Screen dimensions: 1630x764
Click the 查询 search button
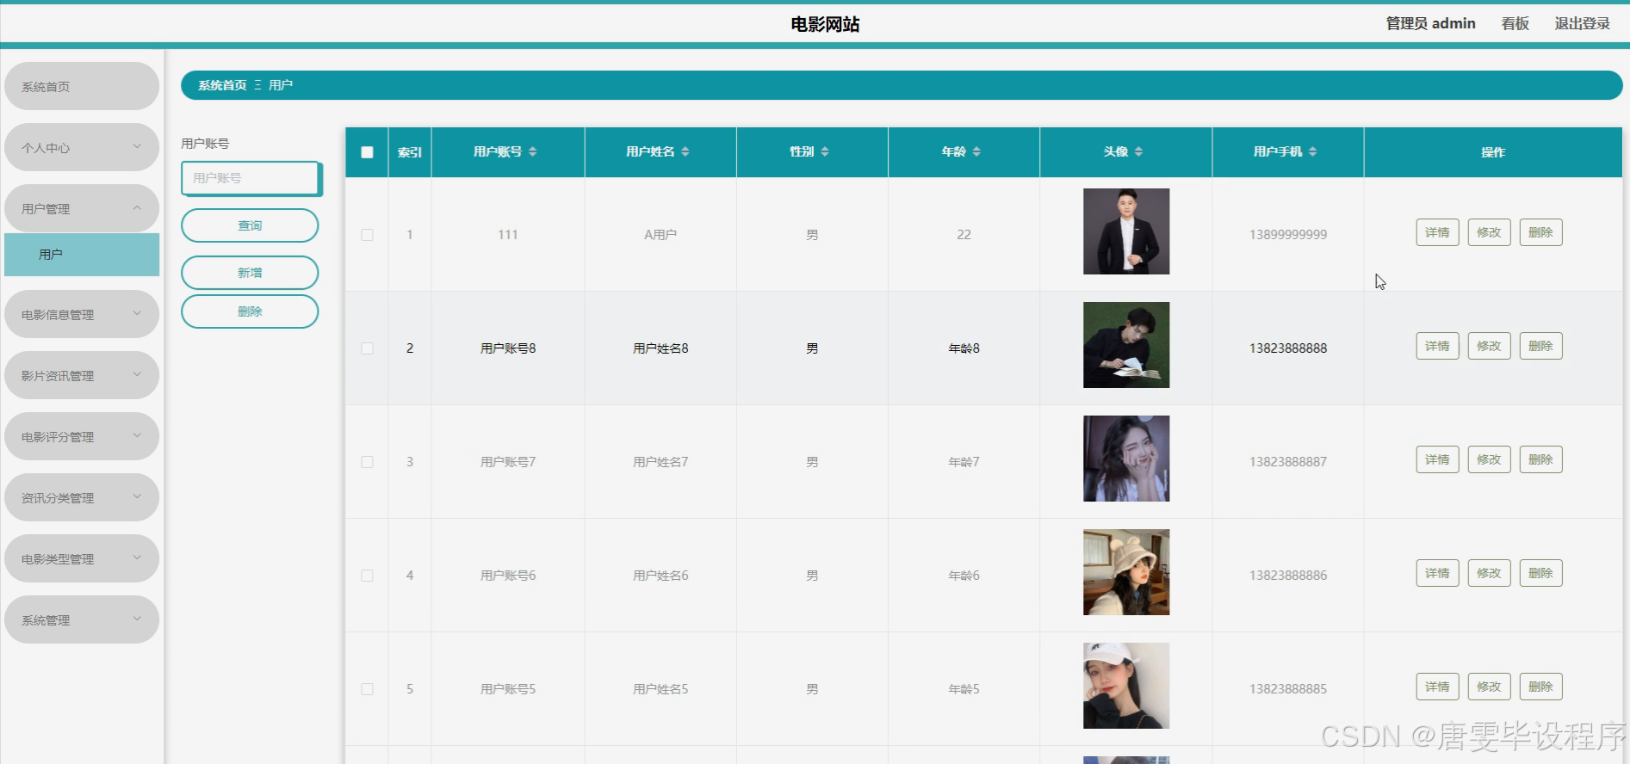[250, 225]
